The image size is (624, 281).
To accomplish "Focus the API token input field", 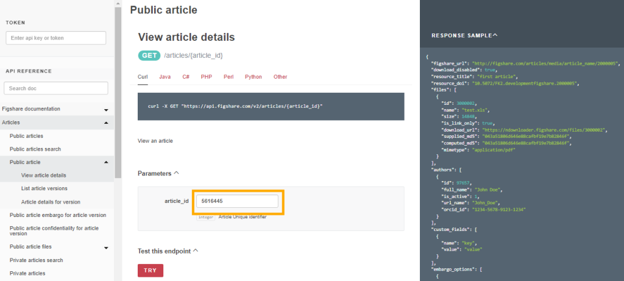I will (x=55, y=38).
